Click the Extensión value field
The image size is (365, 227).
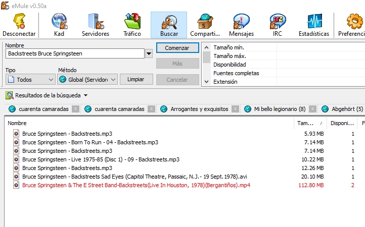coord(321,82)
